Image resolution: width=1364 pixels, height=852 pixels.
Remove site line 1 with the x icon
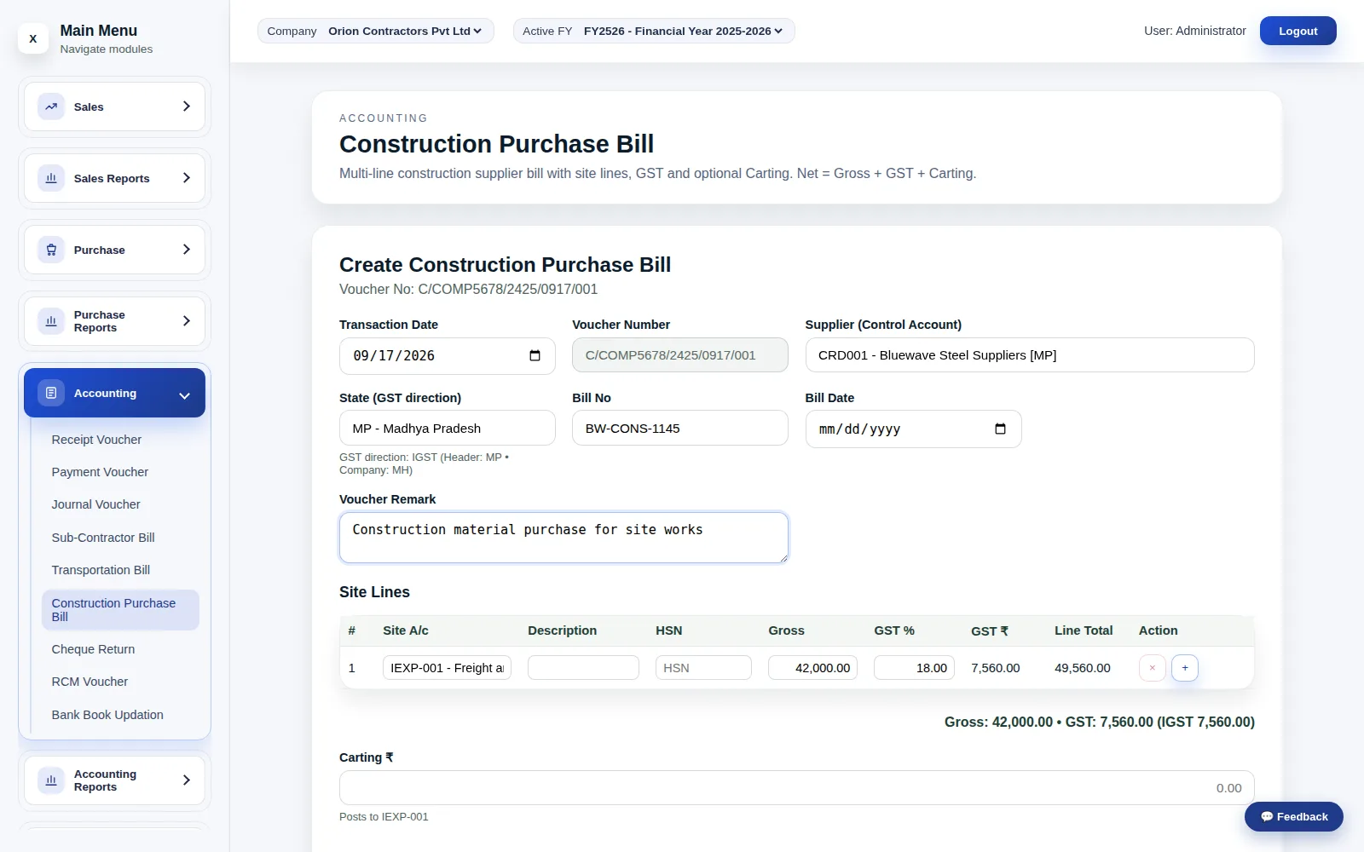(x=1152, y=668)
